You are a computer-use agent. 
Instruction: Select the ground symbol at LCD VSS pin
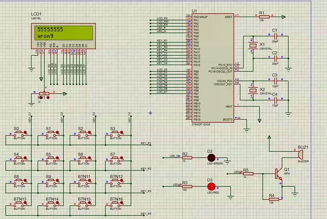tap(31, 69)
